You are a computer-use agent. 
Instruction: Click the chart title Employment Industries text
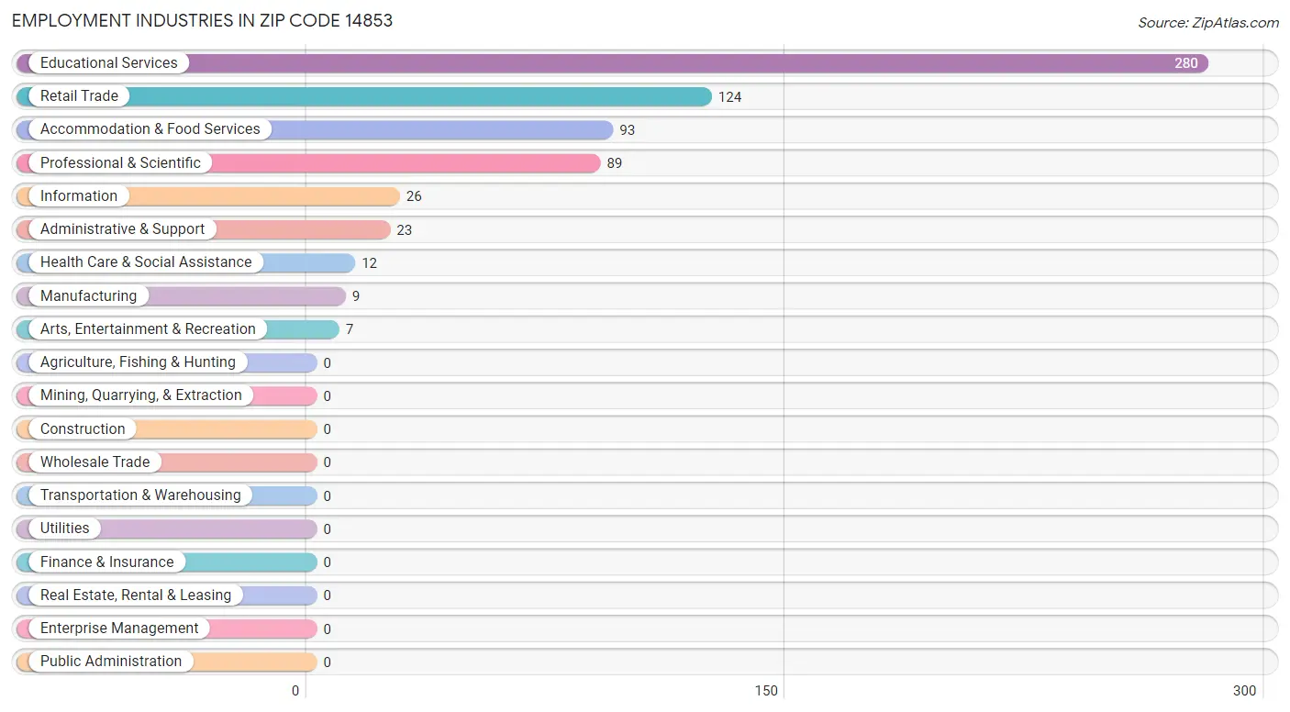[202, 20]
